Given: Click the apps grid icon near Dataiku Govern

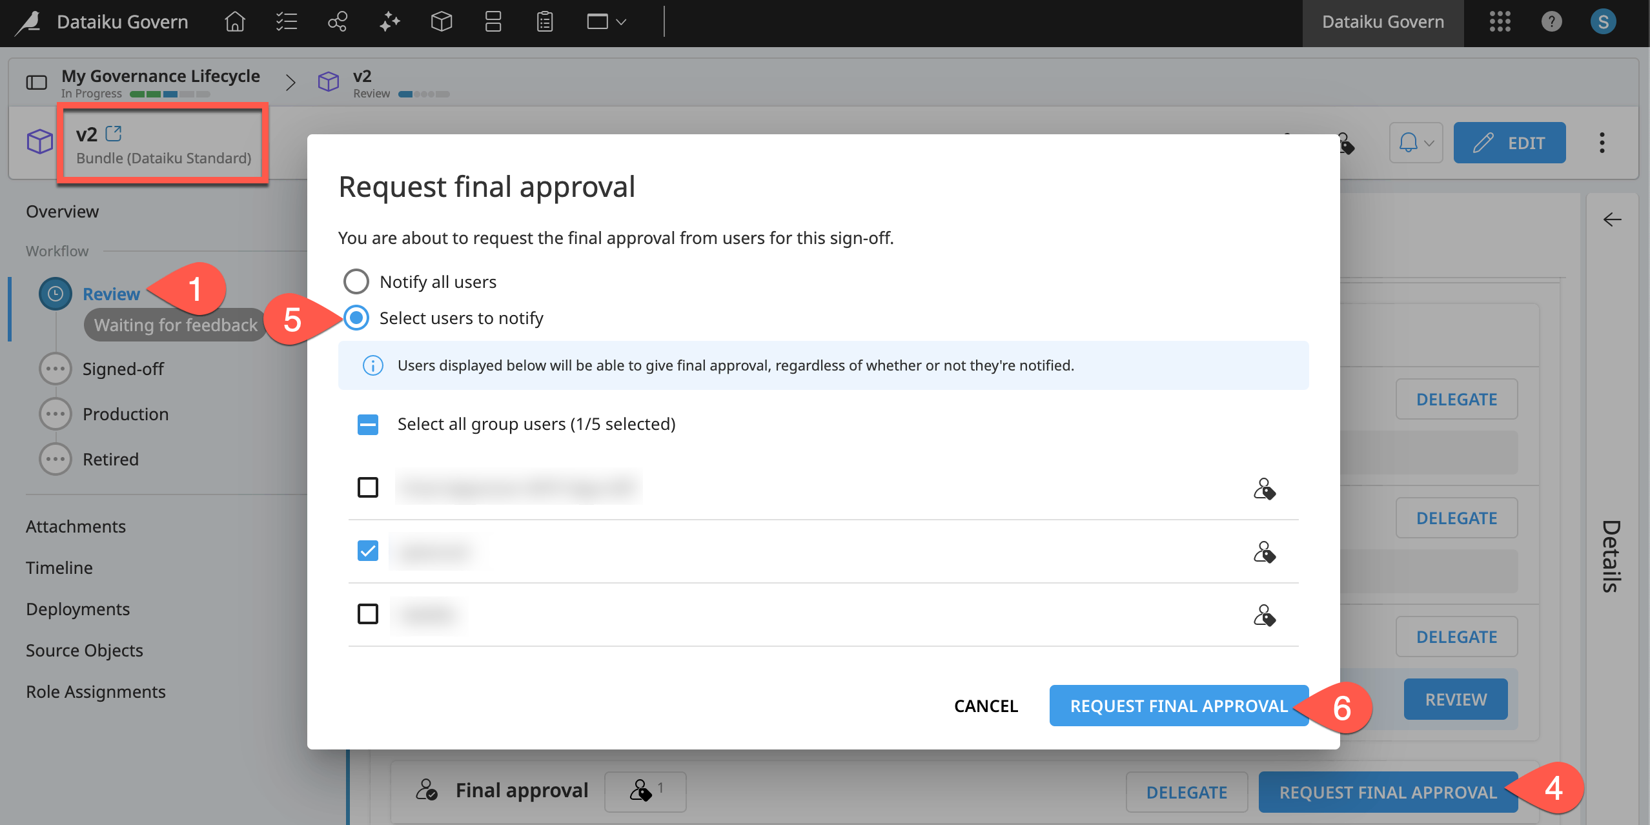Looking at the screenshot, I should (1500, 21).
